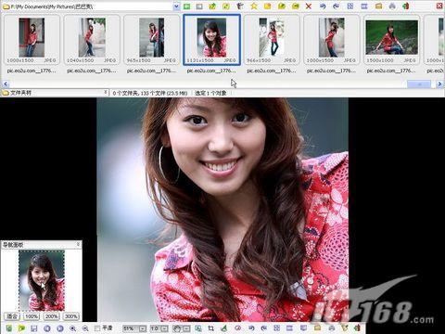Viewport: 445px width, 334px height.
Task: Open the 文件夹树 panel dropdown
Action: point(106,92)
